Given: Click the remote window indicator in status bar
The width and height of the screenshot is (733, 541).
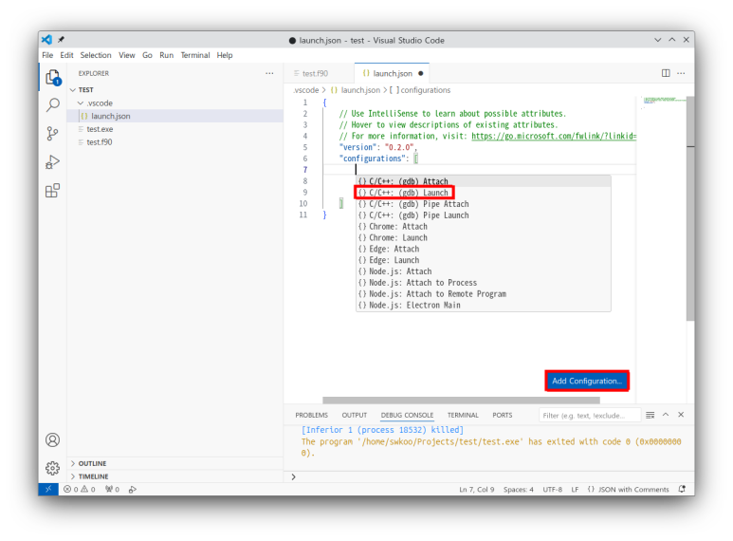Looking at the screenshot, I should click(48, 489).
